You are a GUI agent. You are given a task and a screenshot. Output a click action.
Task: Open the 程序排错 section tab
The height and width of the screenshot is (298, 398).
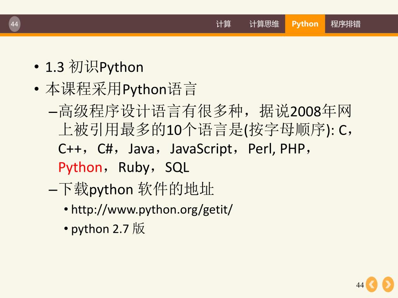point(346,24)
